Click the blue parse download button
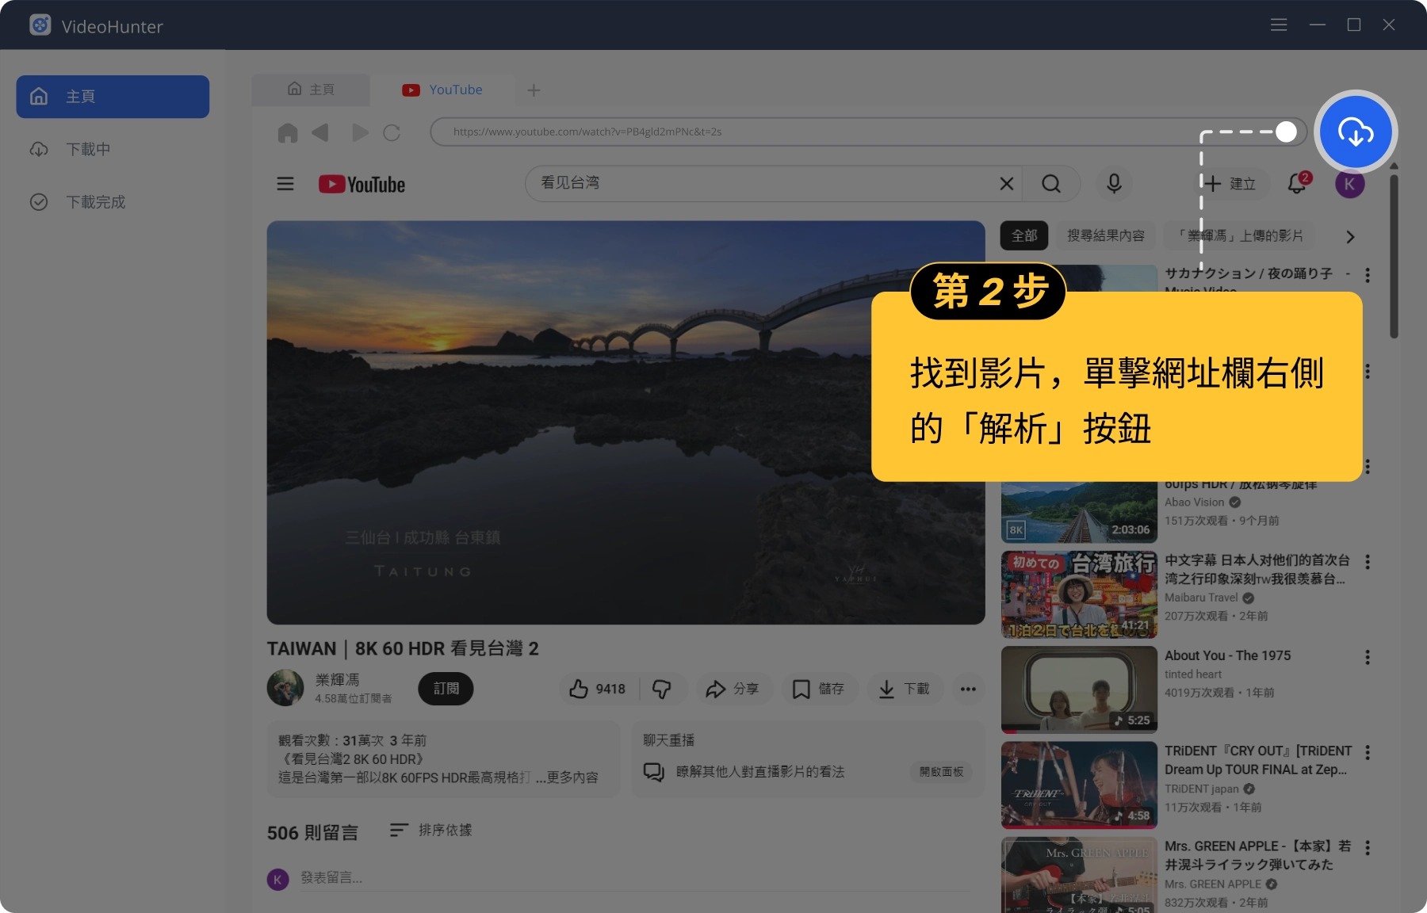This screenshot has width=1427, height=913. point(1356,132)
